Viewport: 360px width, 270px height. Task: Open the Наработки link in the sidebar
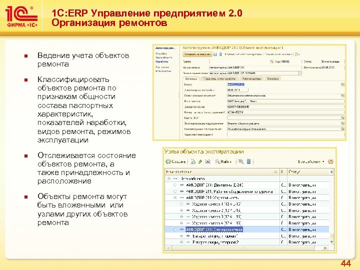click(x=162, y=61)
